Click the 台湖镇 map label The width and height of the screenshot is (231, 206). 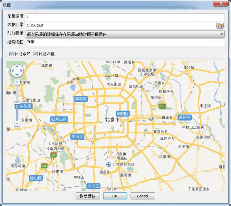coord(183,146)
